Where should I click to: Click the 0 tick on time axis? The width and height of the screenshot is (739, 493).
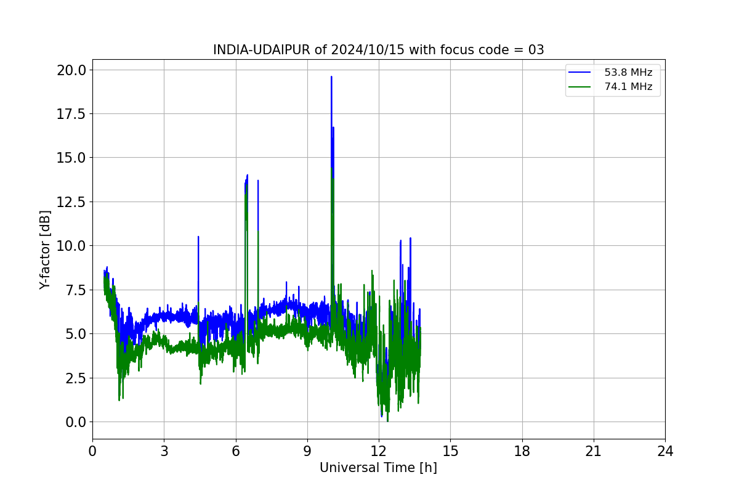[x=92, y=451]
